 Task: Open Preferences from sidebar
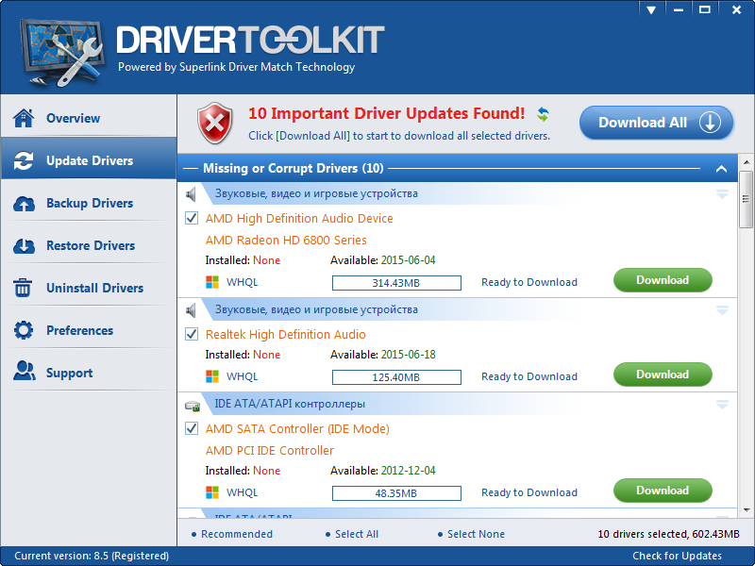(x=89, y=327)
